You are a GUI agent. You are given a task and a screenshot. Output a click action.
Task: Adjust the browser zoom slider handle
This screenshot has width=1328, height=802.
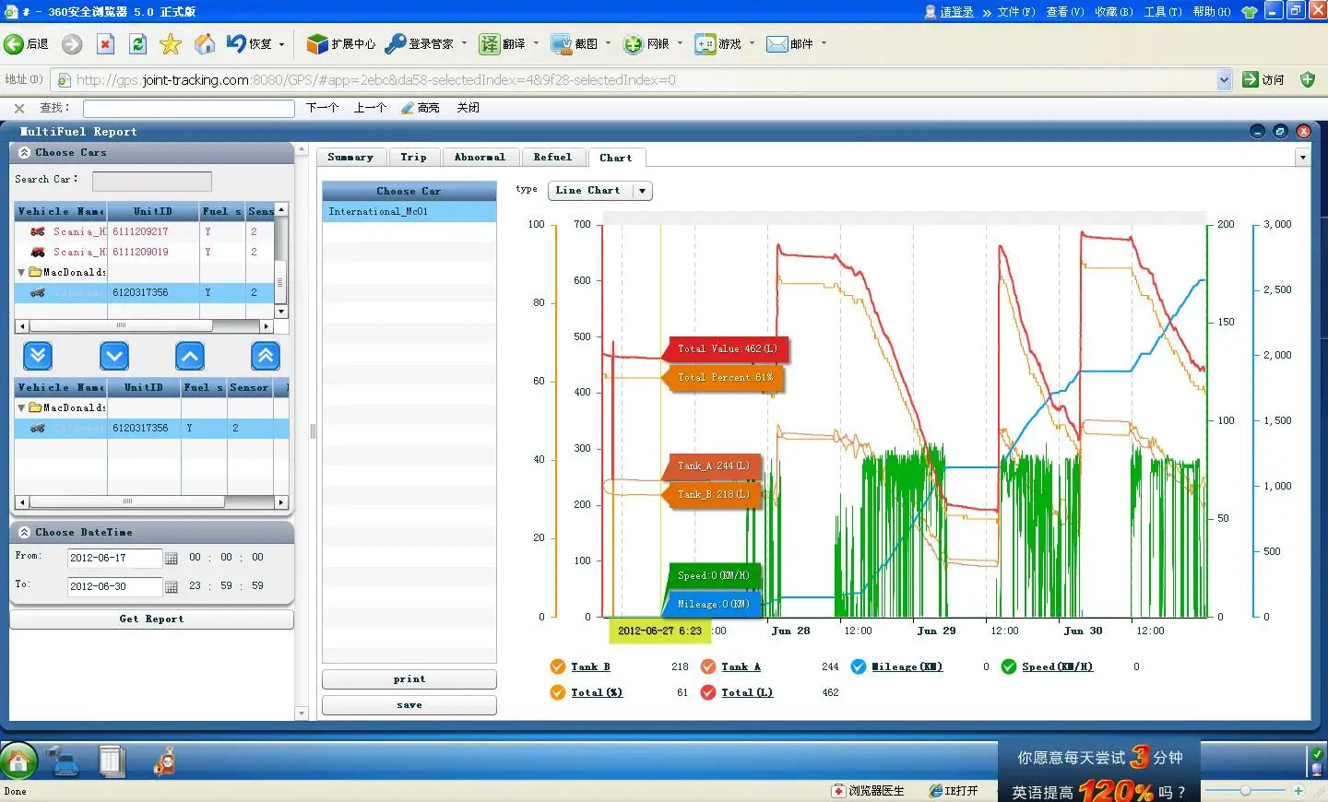point(1245,791)
